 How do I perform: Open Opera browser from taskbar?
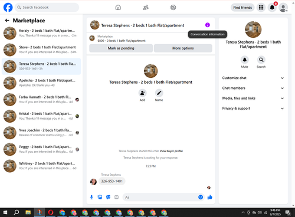(51, 212)
